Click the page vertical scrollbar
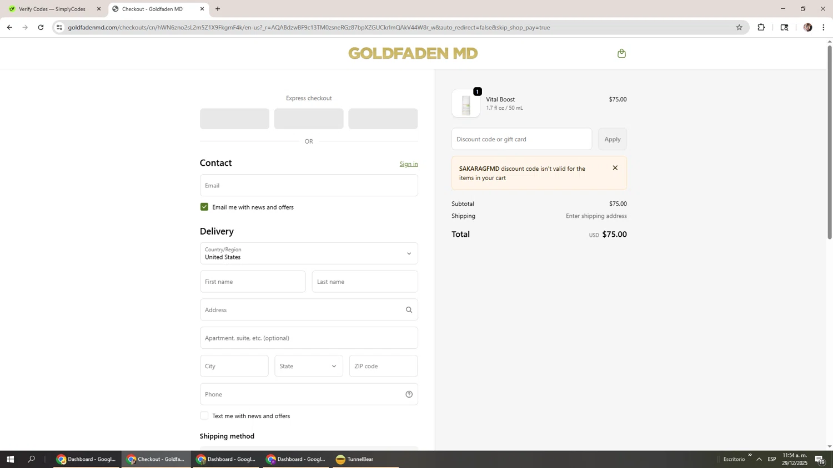 click(830, 143)
